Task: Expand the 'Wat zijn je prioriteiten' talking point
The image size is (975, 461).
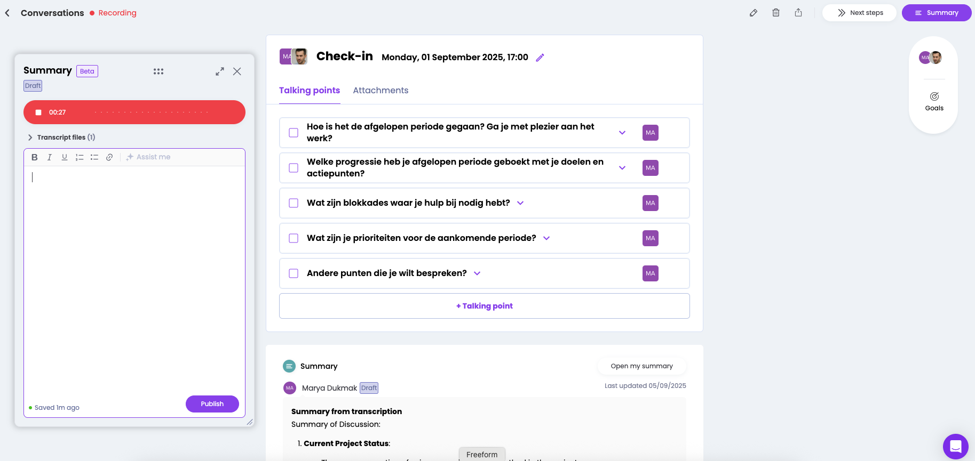Action: pos(546,238)
